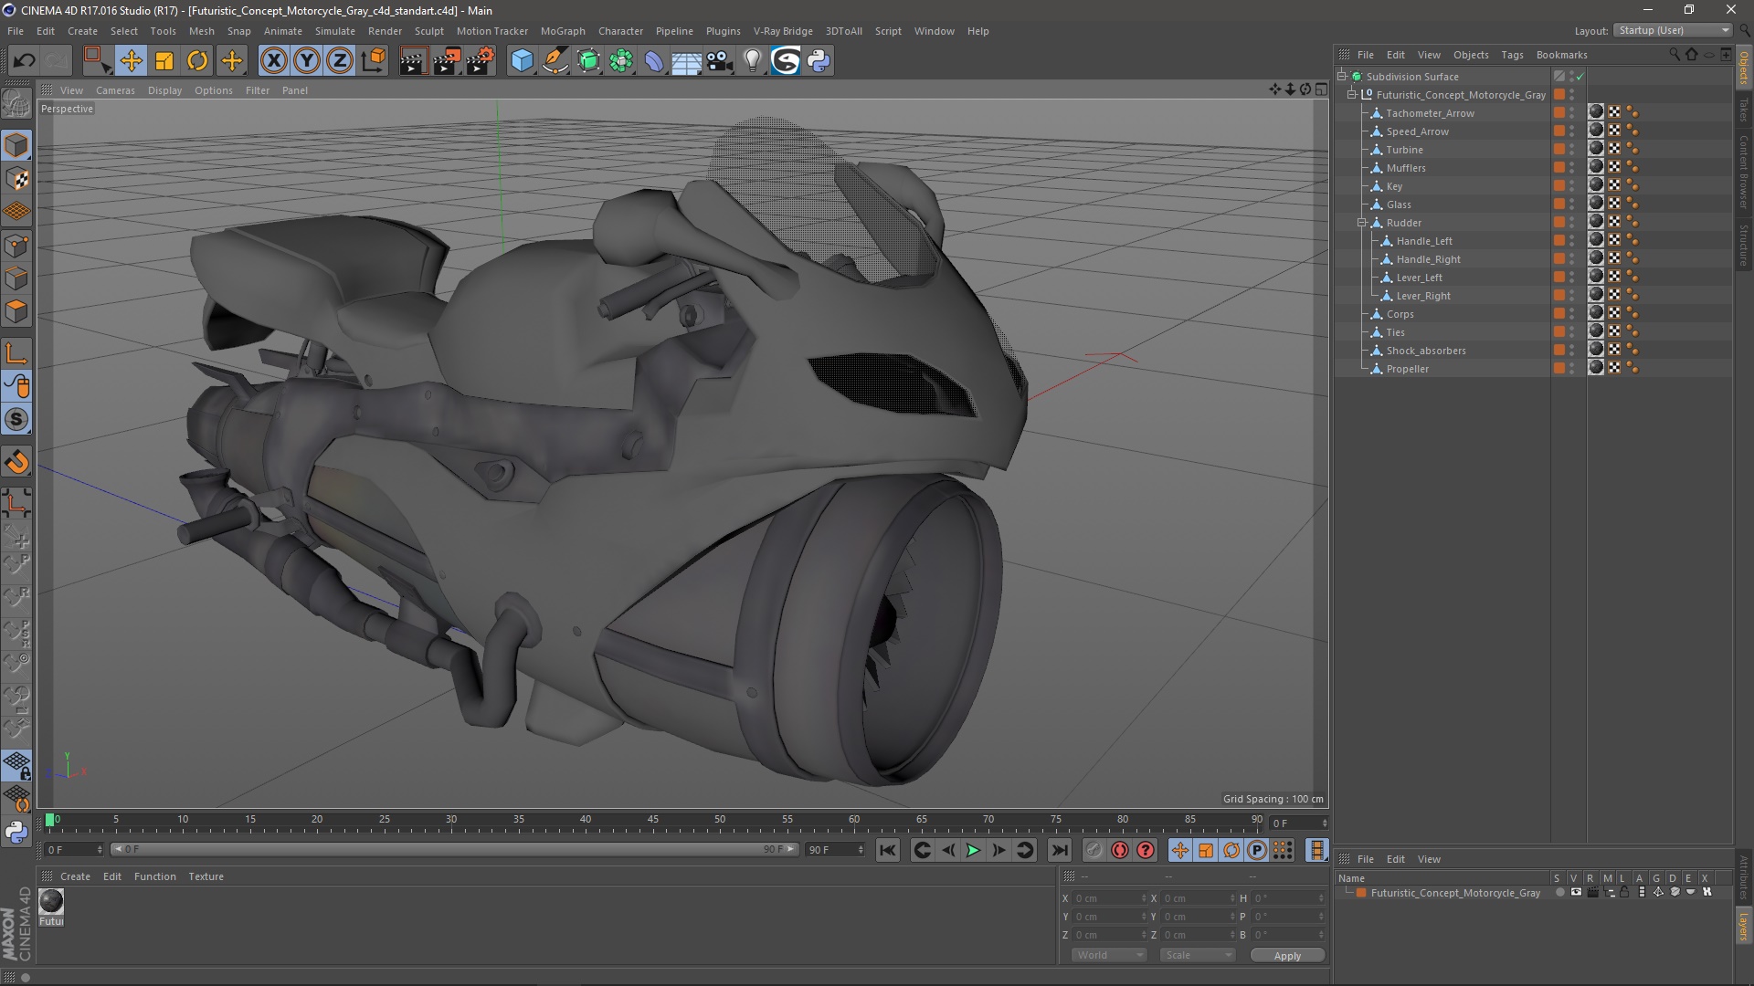The image size is (1754, 986).
Task: Play the animation forward
Action: tap(974, 850)
